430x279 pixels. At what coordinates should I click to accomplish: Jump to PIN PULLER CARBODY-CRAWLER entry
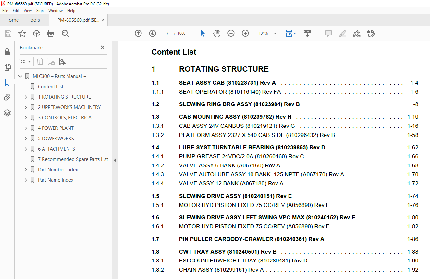pos(252,239)
